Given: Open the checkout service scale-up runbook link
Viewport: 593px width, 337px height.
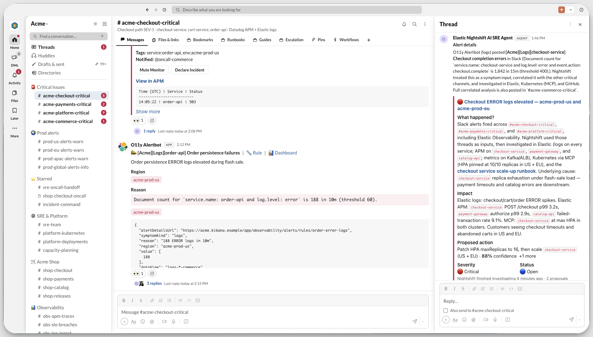Looking at the screenshot, I should coord(496,171).
